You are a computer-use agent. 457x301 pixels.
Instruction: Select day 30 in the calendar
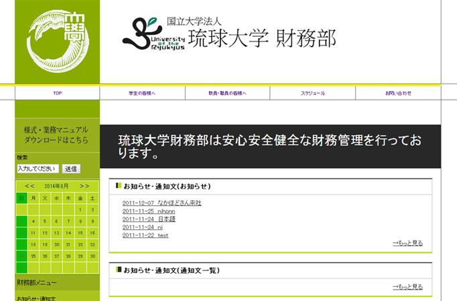tap(92, 256)
